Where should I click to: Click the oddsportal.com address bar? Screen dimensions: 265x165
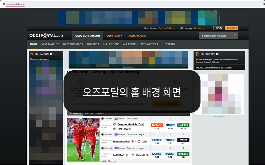click(x=15, y=4)
